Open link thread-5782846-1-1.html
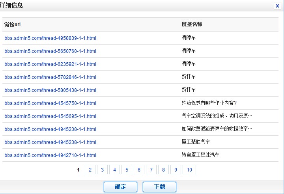284x194 pixels. pos(50,77)
